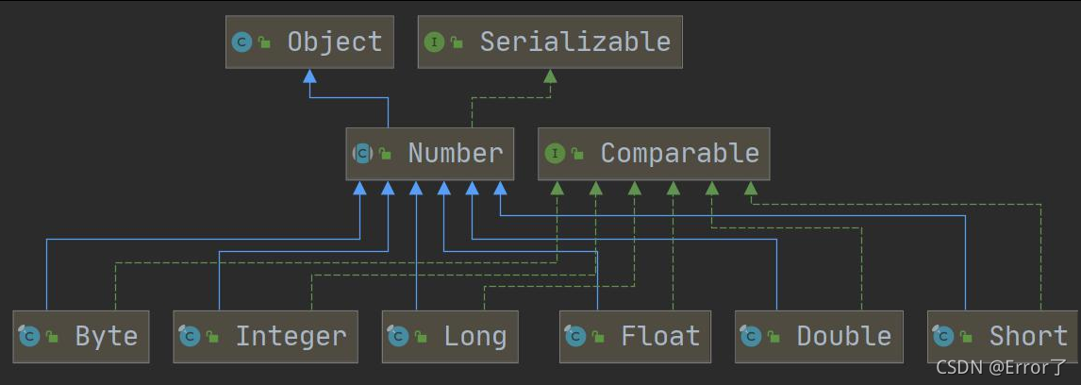Image resolution: width=1081 pixels, height=385 pixels.
Task: Click the interface icon on Comparable node
Action: tap(555, 153)
